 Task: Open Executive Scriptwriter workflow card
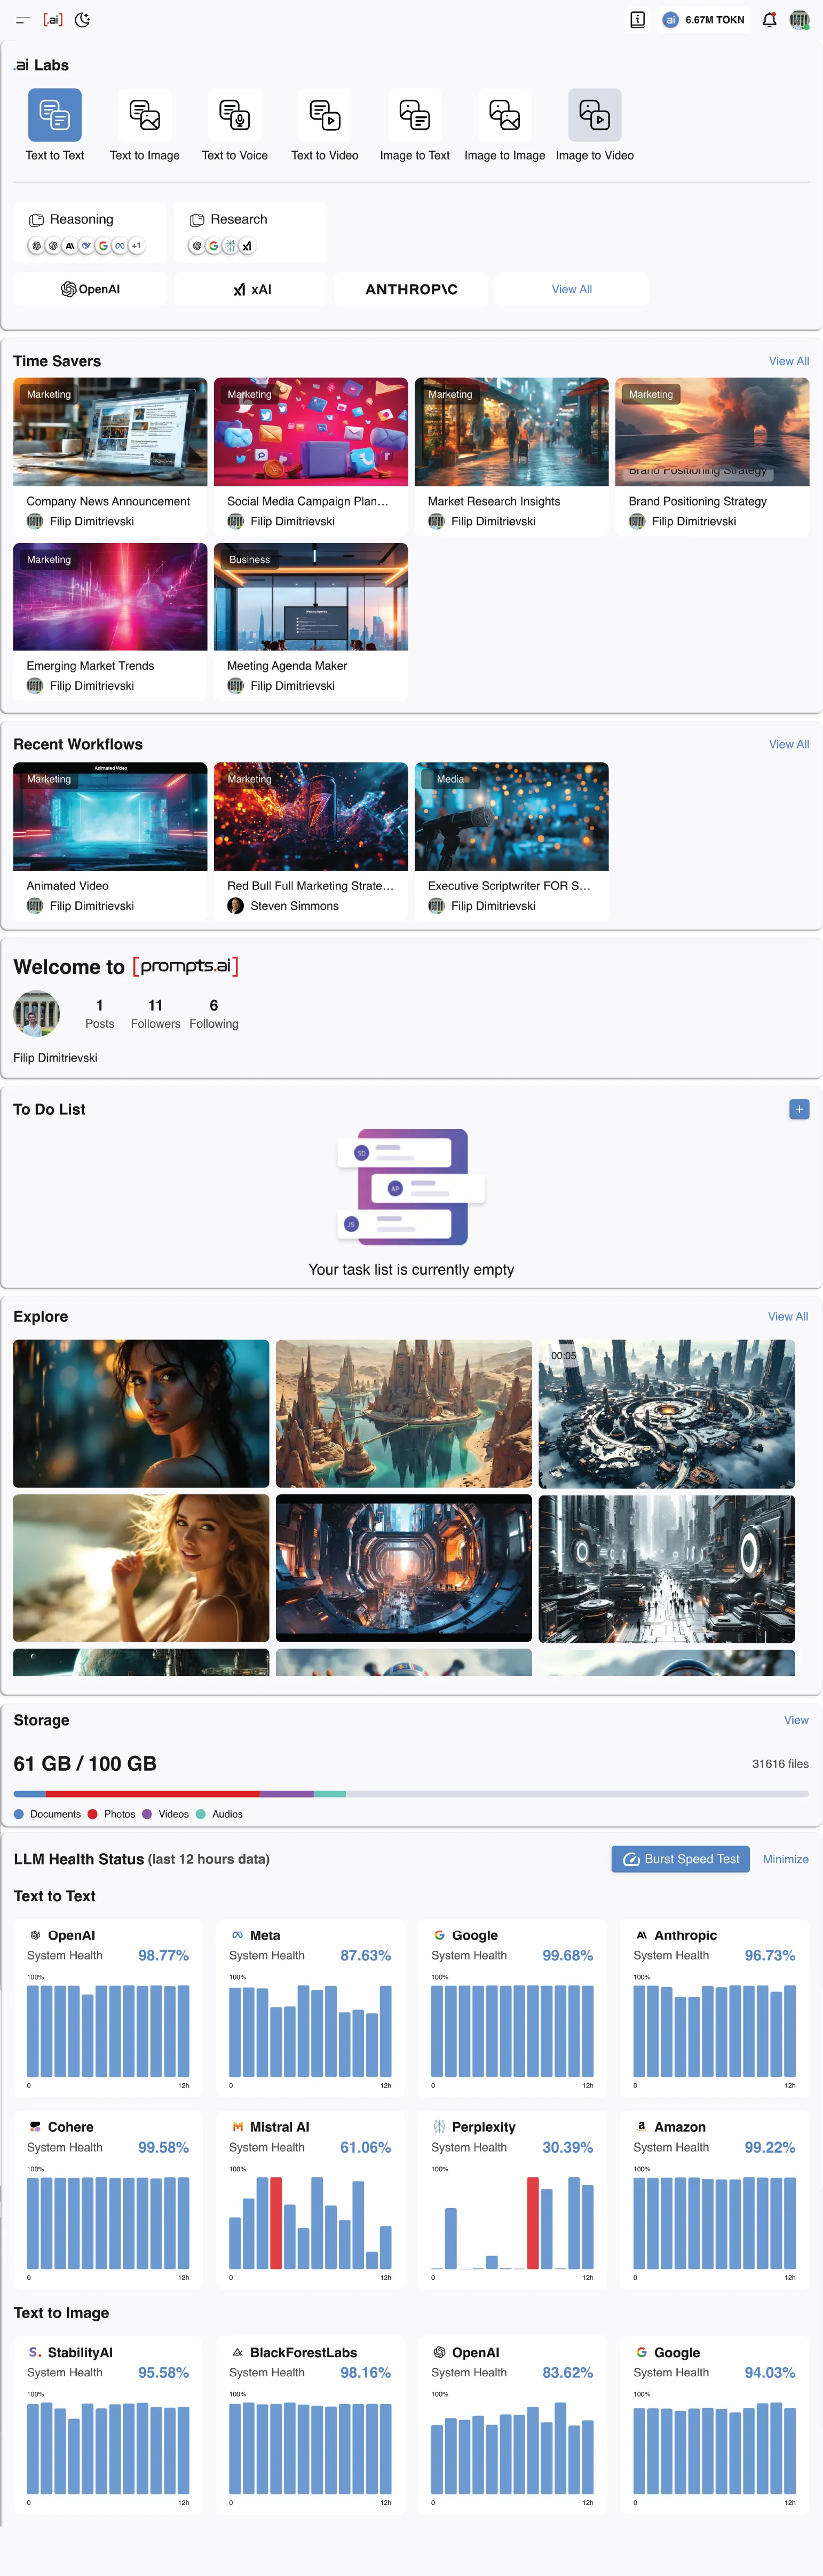point(512,841)
